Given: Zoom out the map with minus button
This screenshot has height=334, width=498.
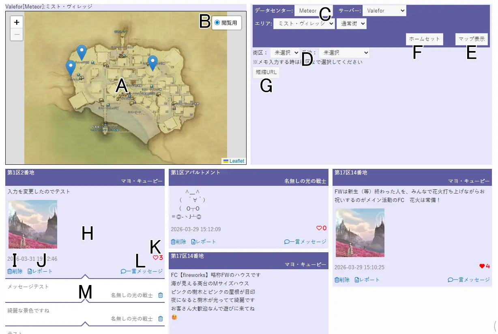Looking at the screenshot, I should click(x=17, y=35).
